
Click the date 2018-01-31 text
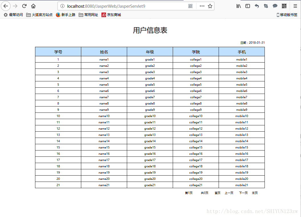[x=257, y=43]
